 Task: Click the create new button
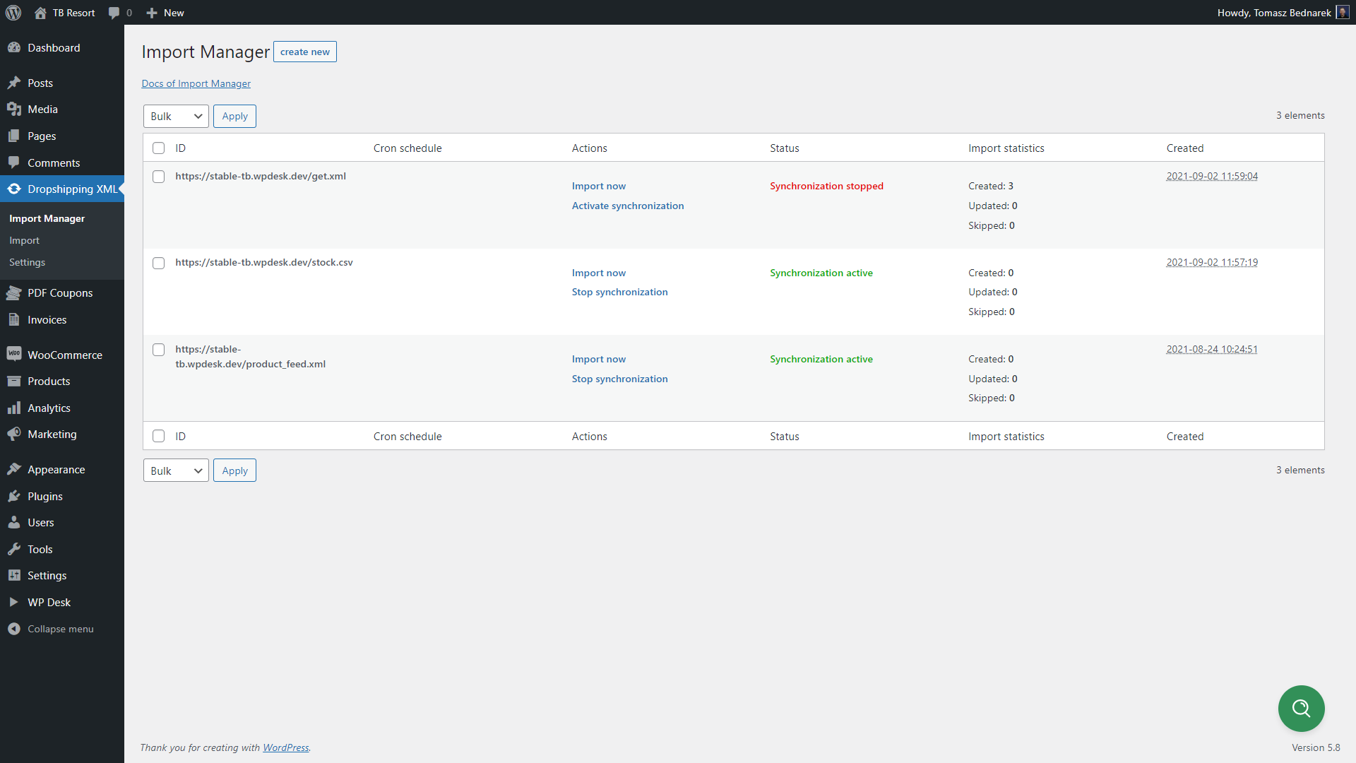(305, 52)
